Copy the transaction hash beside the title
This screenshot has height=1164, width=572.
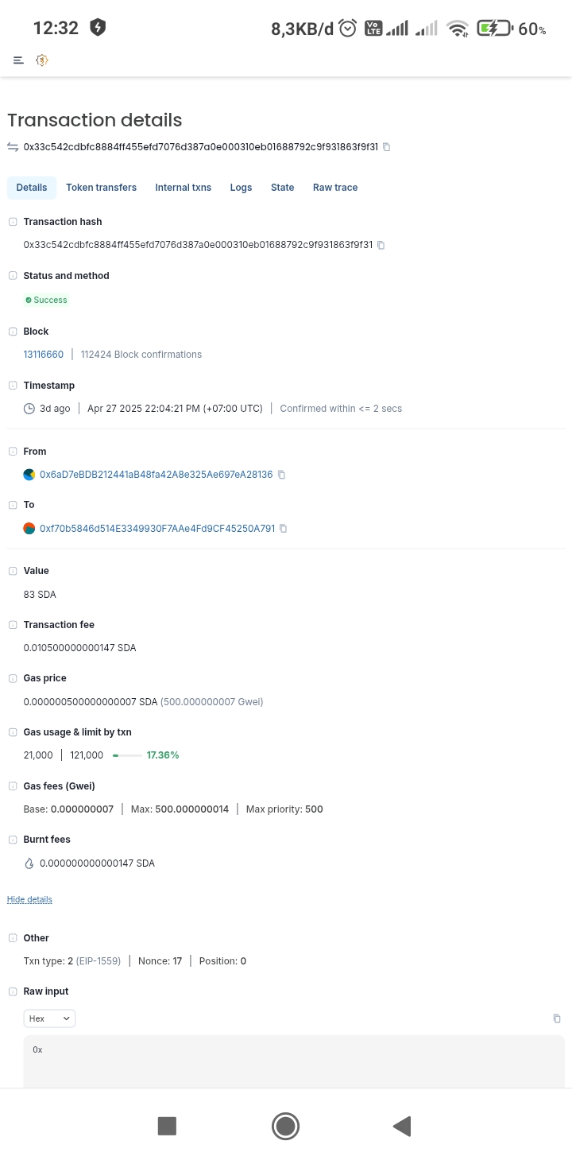tap(387, 147)
